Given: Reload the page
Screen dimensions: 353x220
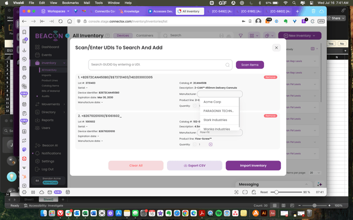Looking at the screenshot, I should click(61, 22).
